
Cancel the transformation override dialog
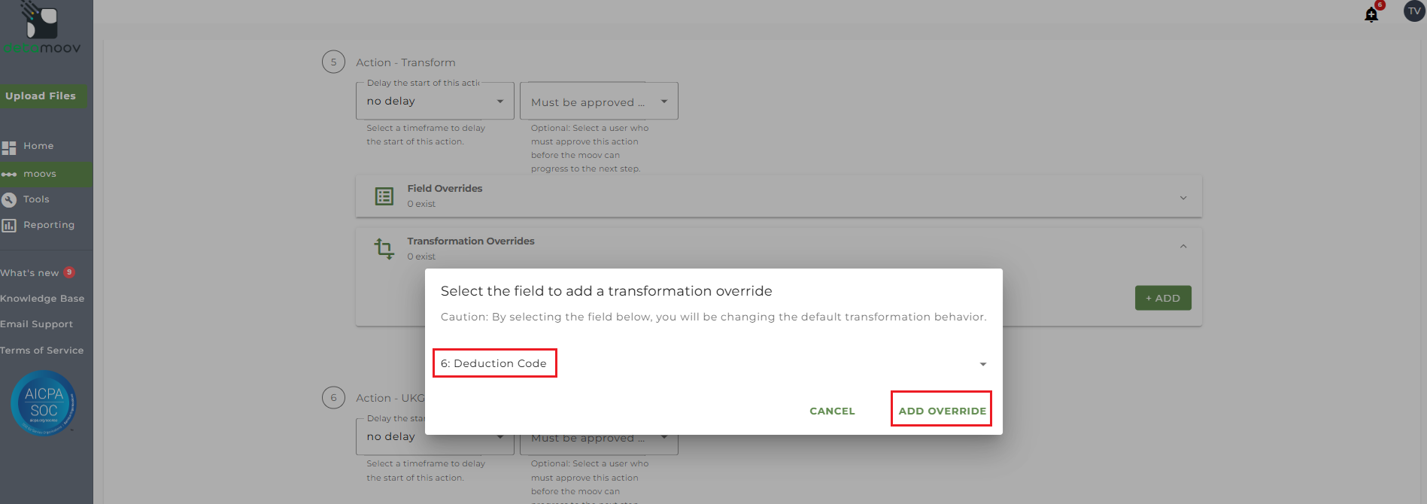pos(832,411)
